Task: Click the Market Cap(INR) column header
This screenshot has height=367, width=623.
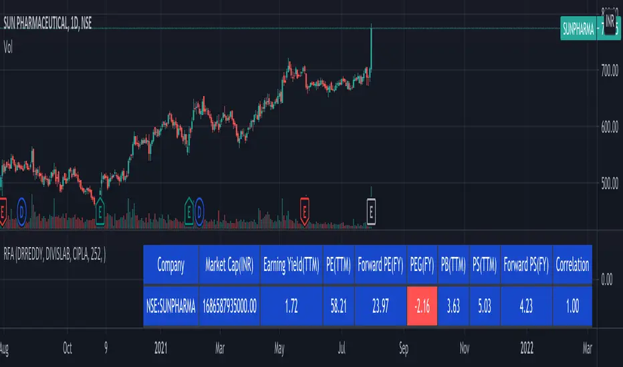Action: [229, 265]
